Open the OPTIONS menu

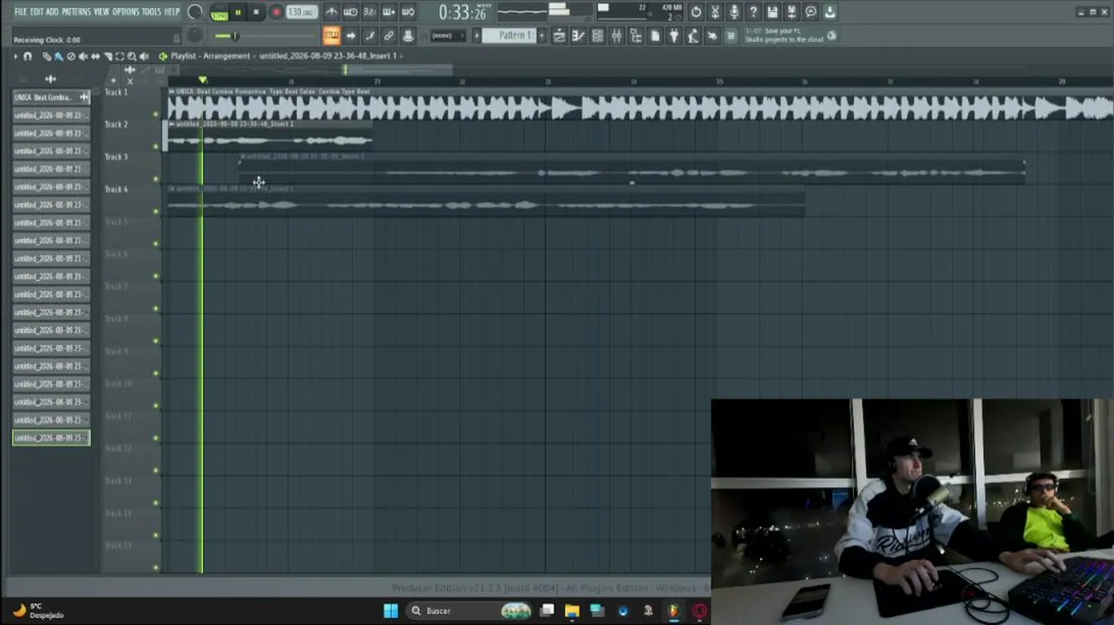(126, 11)
